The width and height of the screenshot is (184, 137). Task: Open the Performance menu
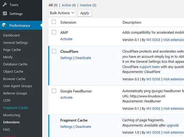click(x=20, y=25)
